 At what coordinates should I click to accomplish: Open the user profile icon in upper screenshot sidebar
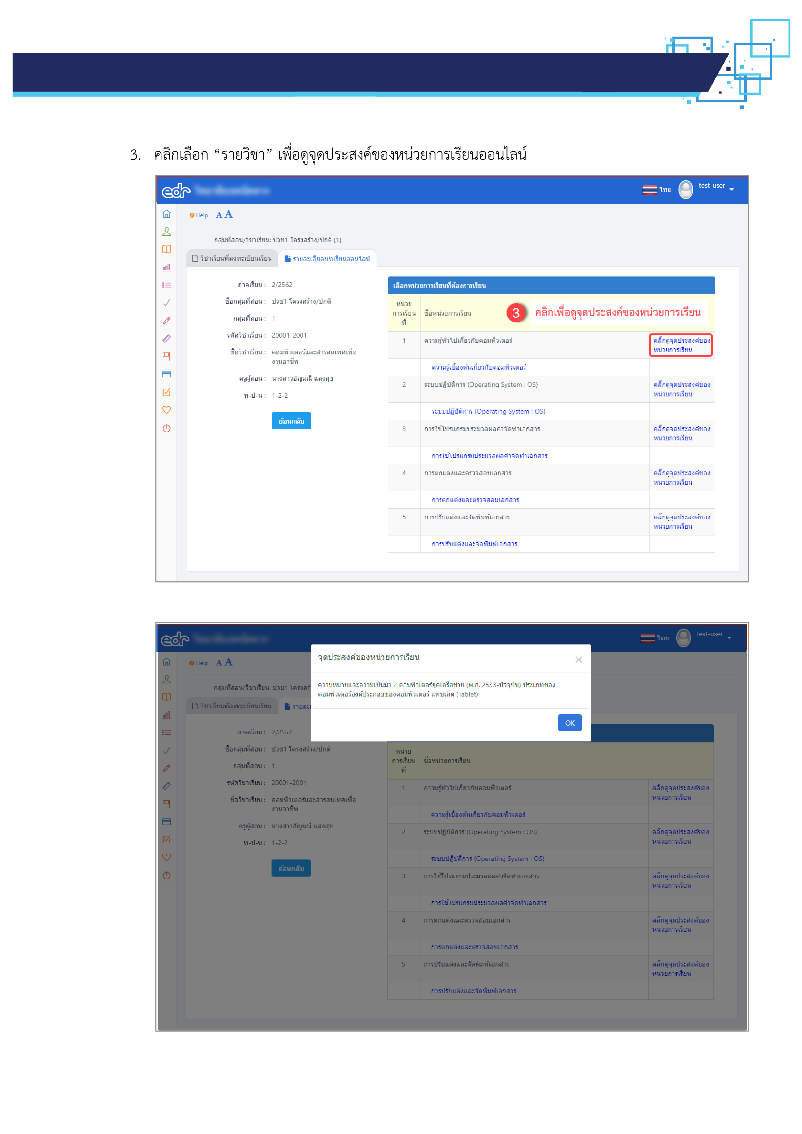click(166, 232)
